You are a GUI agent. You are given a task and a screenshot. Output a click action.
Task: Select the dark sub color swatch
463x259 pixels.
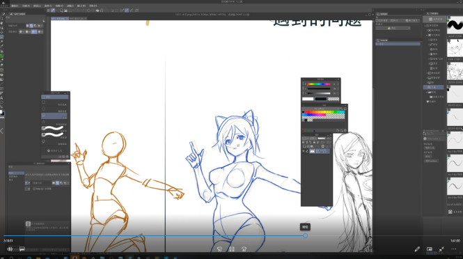click(321, 99)
